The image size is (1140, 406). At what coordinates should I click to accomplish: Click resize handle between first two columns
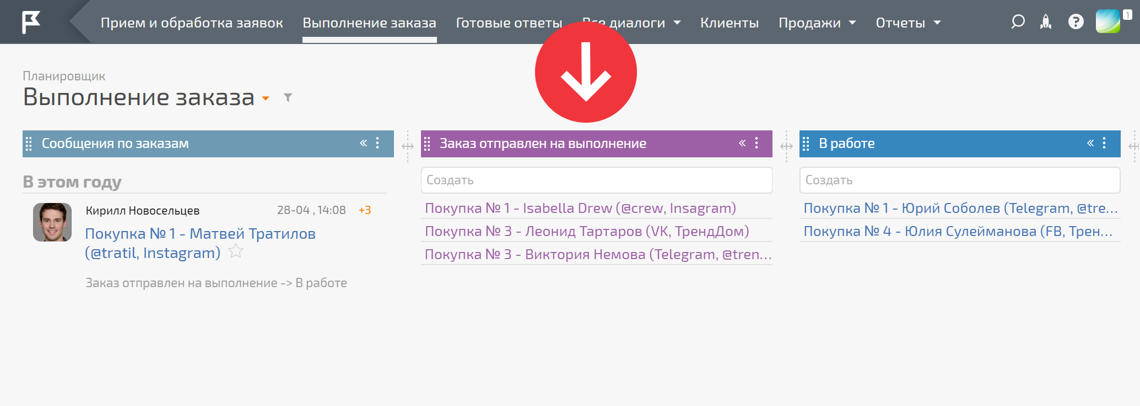(x=408, y=146)
